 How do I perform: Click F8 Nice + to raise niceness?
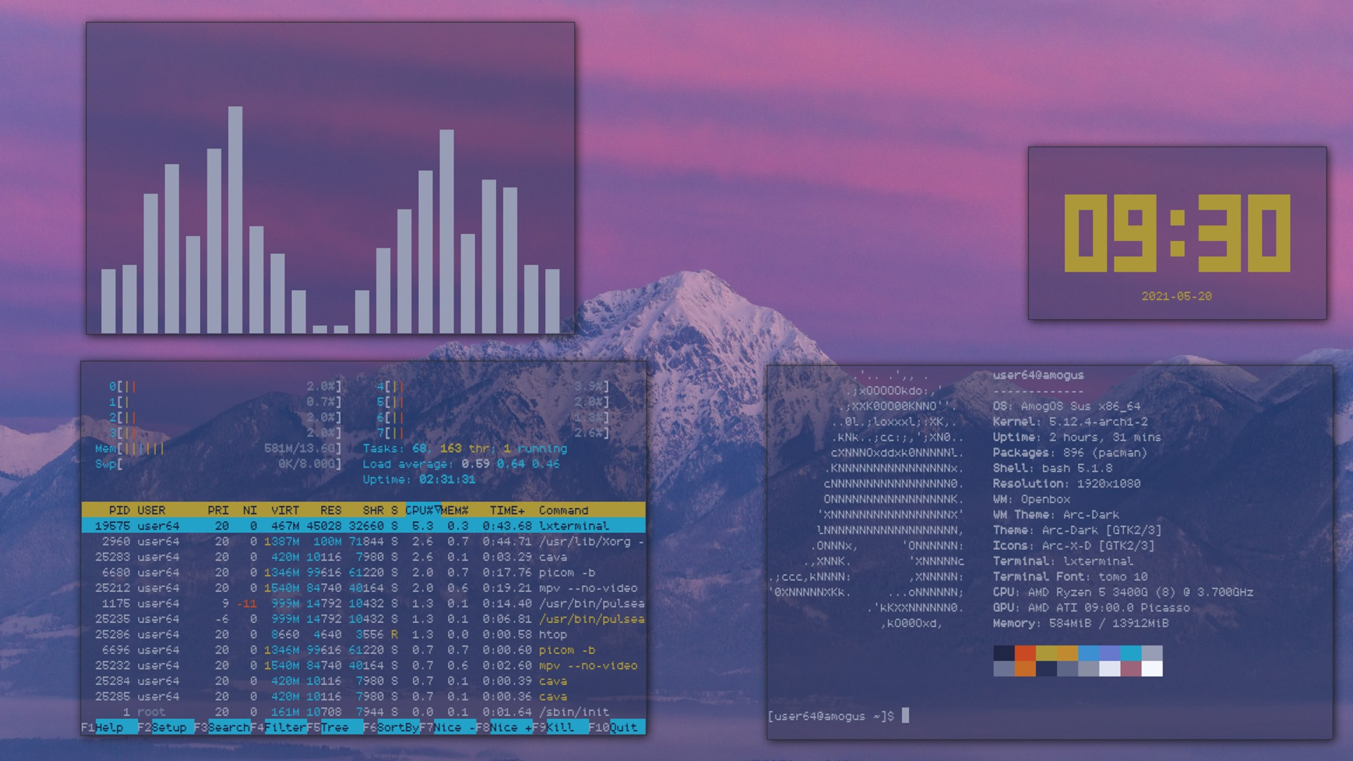click(511, 727)
